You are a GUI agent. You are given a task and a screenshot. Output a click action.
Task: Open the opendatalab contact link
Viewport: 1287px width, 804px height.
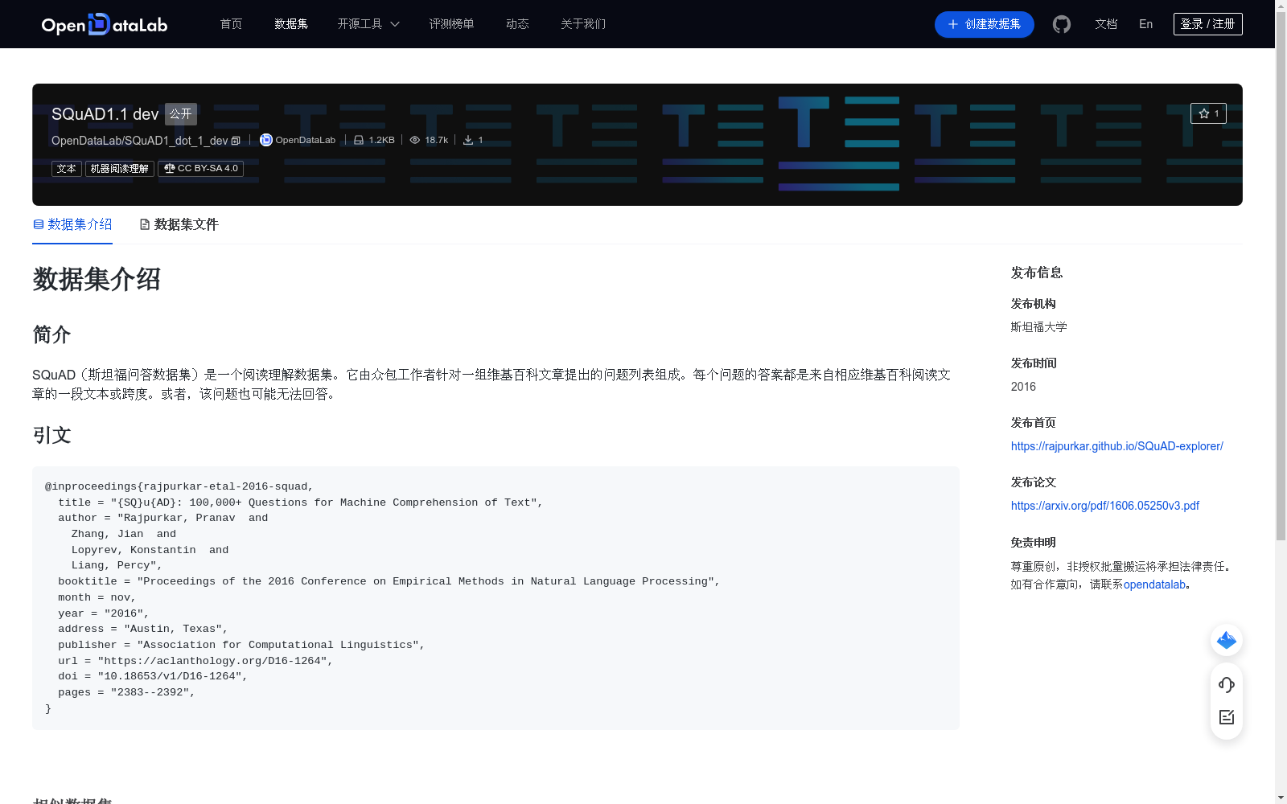tap(1154, 585)
